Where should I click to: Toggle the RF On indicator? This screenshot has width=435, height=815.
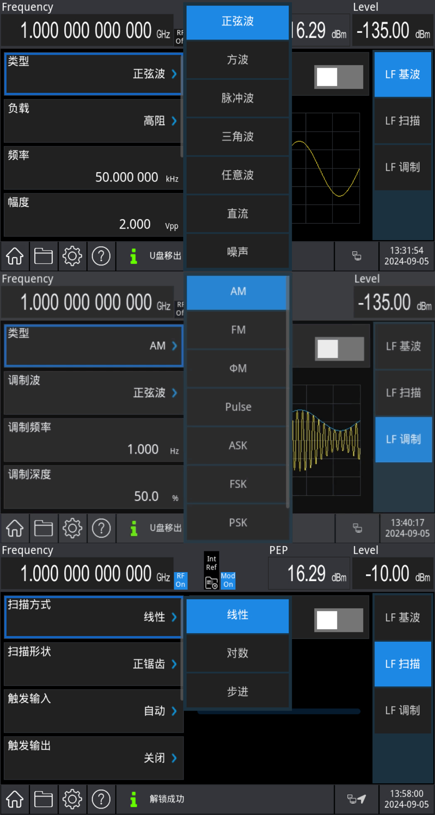(x=181, y=580)
